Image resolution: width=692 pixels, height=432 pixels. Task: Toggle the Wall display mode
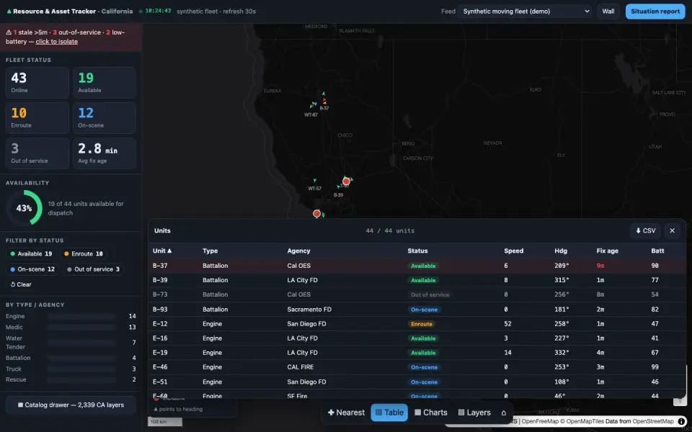click(x=608, y=12)
